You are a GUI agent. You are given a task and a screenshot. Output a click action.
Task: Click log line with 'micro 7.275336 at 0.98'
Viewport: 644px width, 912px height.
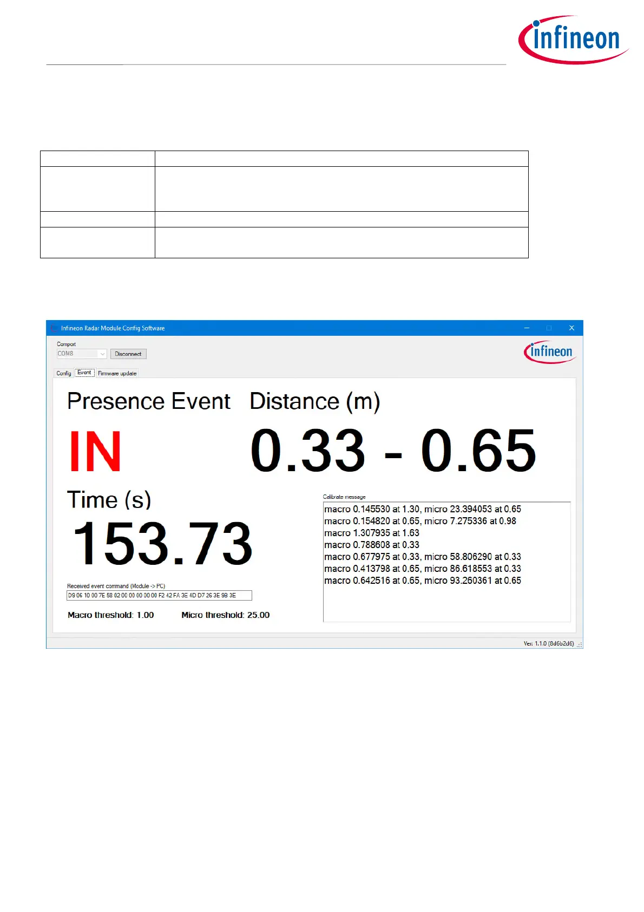pos(420,521)
